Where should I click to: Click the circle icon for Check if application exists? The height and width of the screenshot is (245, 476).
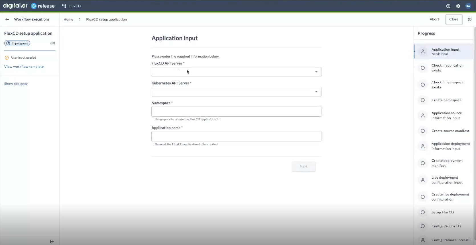pyautogui.click(x=423, y=68)
